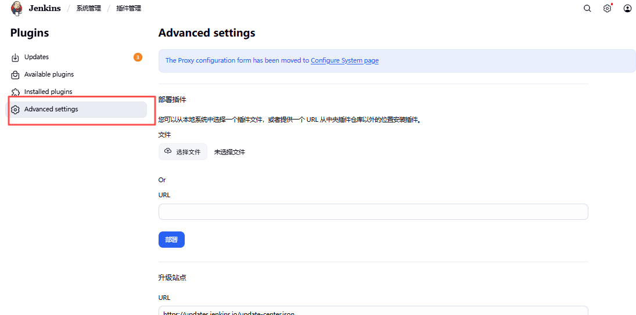This screenshot has height=315, width=636.
Task: Select Installed plugins in the sidebar
Action: pyautogui.click(x=77, y=92)
